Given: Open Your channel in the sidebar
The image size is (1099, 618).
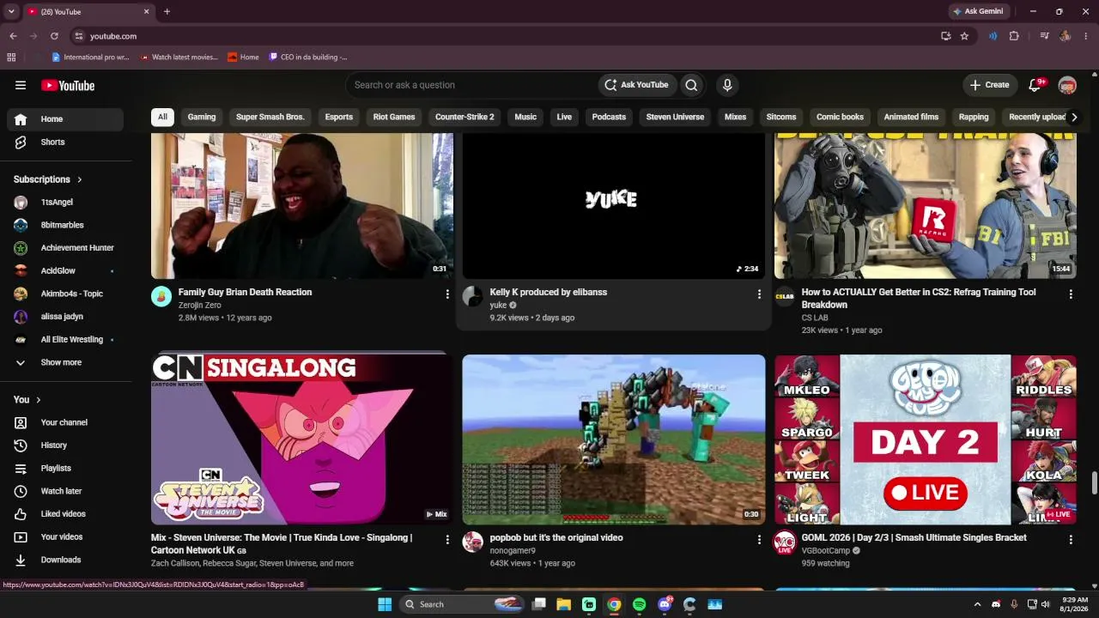Looking at the screenshot, I should 65,422.
